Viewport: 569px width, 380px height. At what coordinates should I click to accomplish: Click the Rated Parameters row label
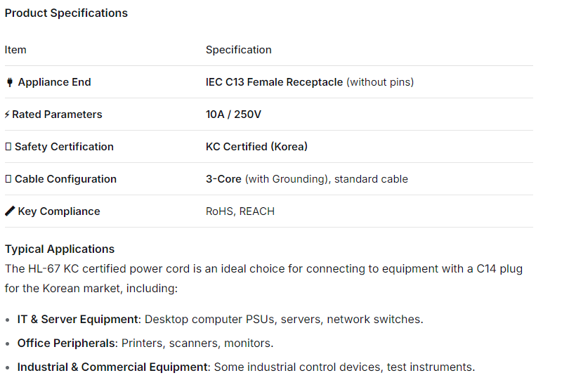click(x=57, y=114)
